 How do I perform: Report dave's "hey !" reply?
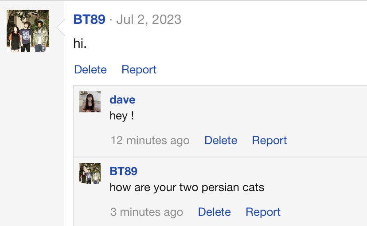[x=269, y=141]
